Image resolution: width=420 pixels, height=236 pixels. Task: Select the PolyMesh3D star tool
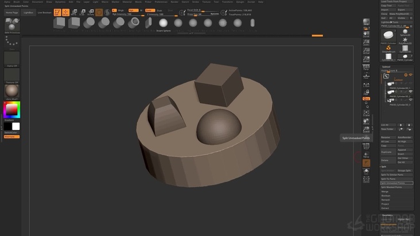tap(405, 41)
